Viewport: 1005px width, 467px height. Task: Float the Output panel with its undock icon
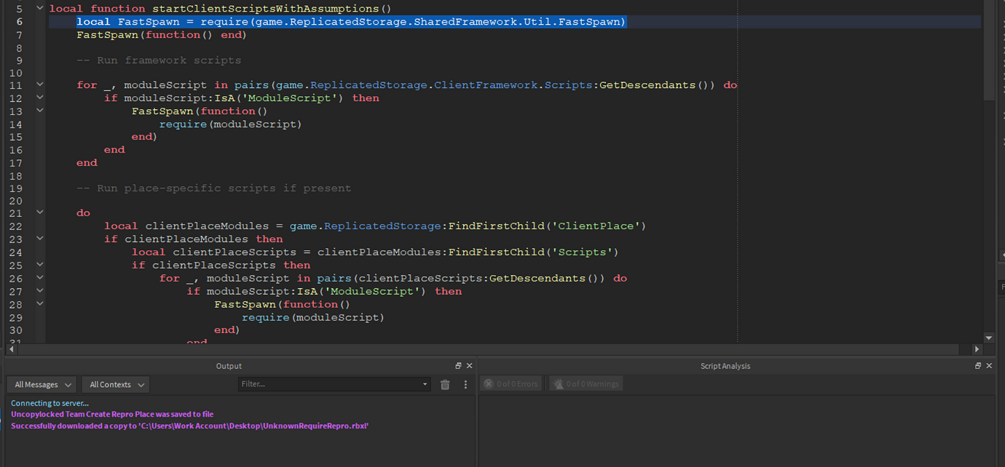click(458, 365)
